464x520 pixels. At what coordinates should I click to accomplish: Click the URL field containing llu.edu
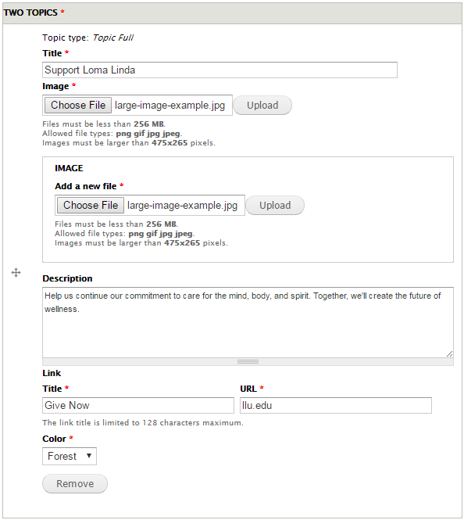click(x=336, y=405)
